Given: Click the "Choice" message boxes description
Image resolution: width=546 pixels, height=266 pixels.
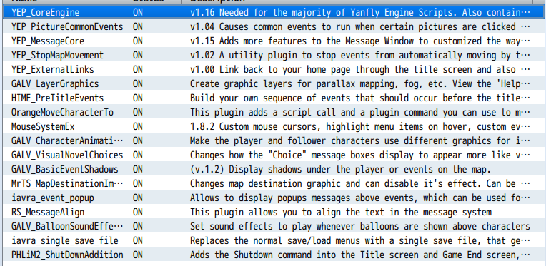Looking at the screenshot, I should 360,155.
